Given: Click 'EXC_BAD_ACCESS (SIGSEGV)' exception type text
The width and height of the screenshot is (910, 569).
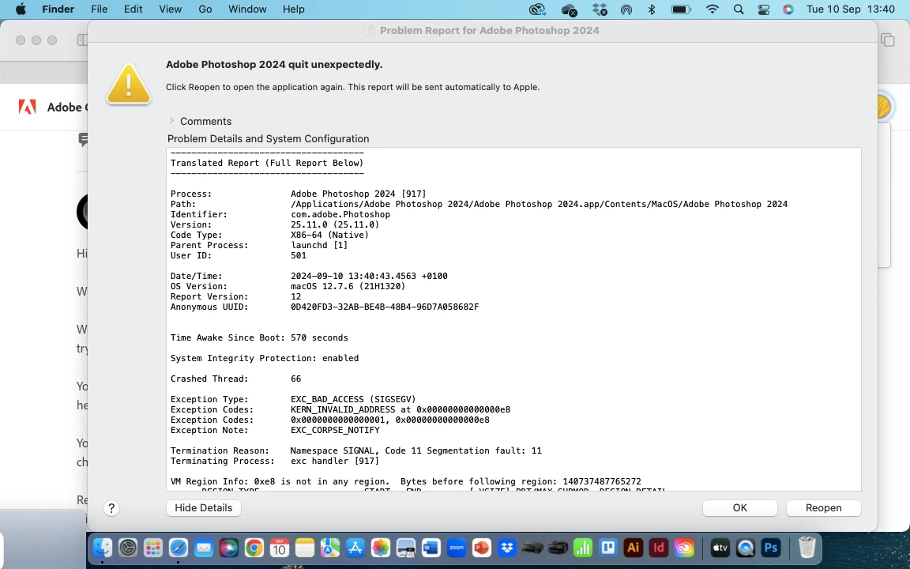Looking at the screenshot, I should click(353, 399).
